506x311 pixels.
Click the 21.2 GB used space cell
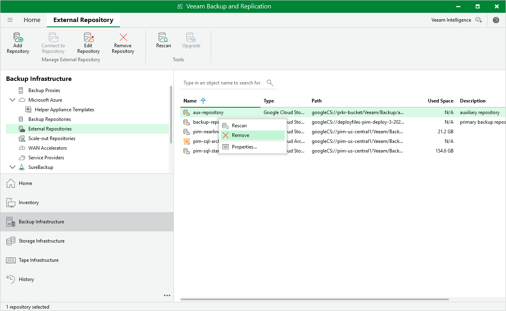point(445,132)
